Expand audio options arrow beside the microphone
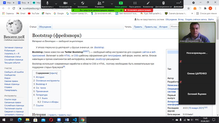Viewport: 219px width, 123px height. [56, 4]
